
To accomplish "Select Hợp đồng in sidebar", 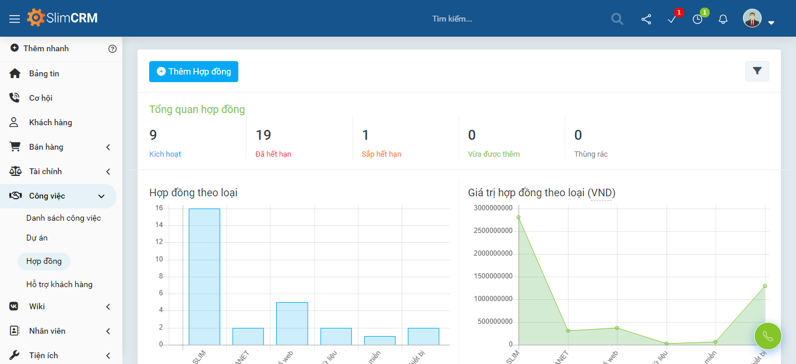I will (x=44, y=261).
